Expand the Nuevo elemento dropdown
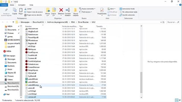The image size is (182, 102). tap(87, 9)
